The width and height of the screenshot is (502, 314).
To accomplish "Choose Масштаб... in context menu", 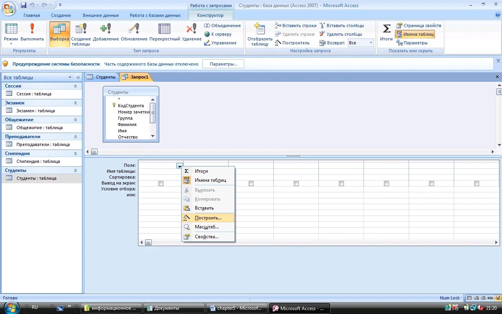I will [208, 227].
